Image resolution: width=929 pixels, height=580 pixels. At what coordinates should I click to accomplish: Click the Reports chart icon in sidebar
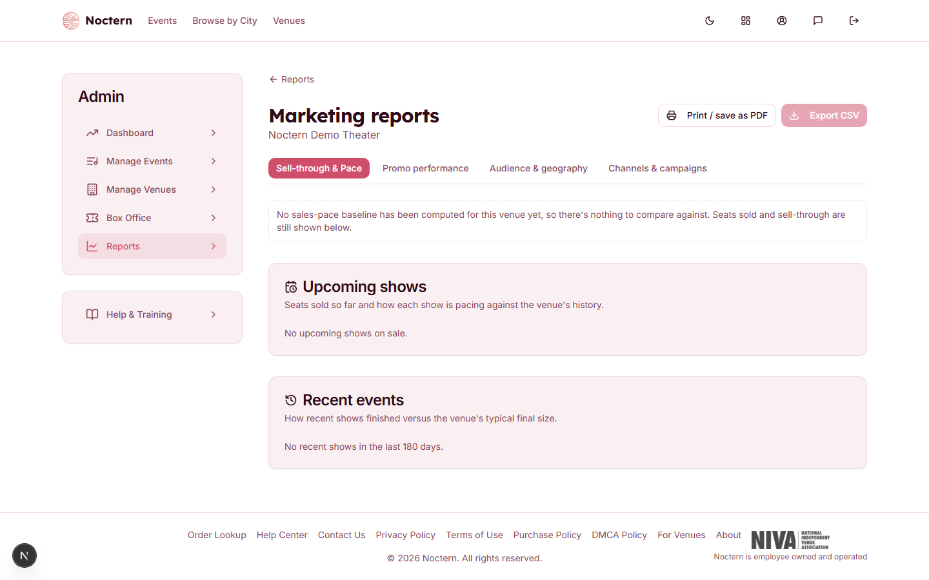(x=92, y=246)
